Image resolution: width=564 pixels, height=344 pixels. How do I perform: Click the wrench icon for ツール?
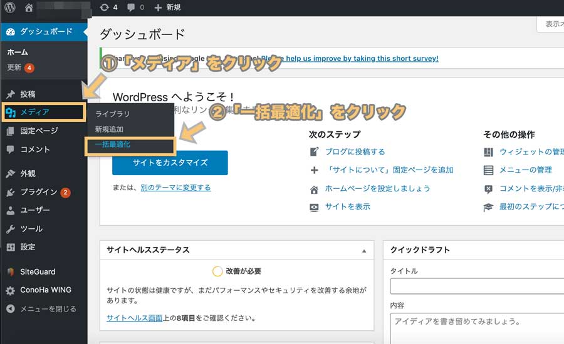pyautogui.click(x=11, y=229)
